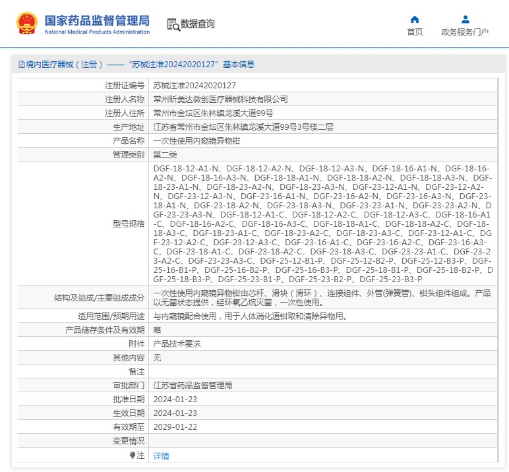Click approval department 江苏省药品监督管理局
Screen dimensions: 509x472
tap(193, 386)
